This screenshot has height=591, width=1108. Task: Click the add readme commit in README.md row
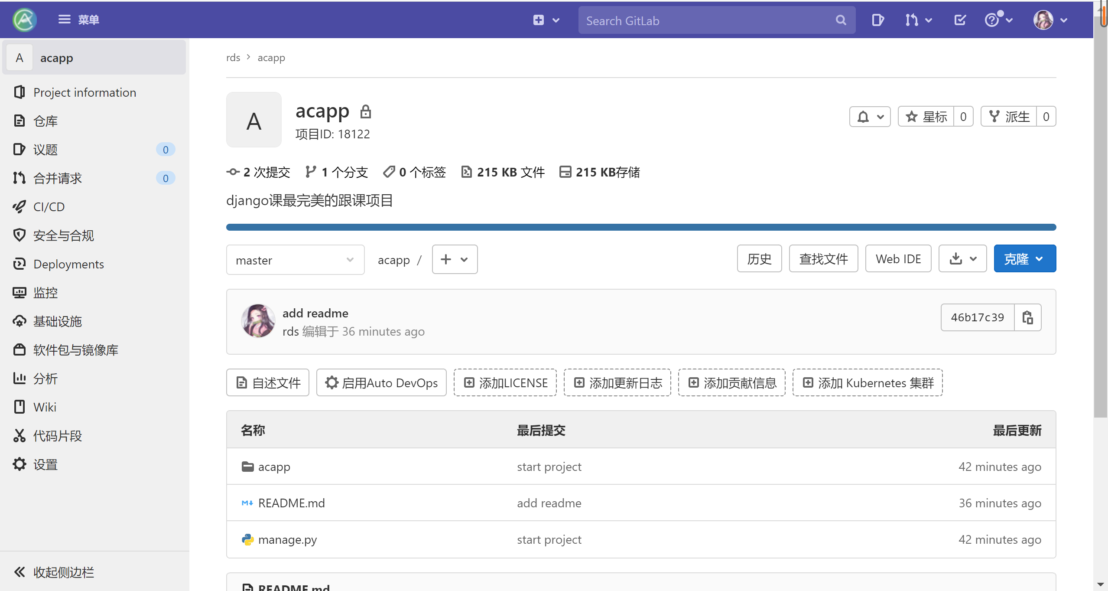[549, 503]
